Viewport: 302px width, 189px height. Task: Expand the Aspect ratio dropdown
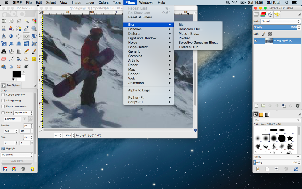pos(23,113)
